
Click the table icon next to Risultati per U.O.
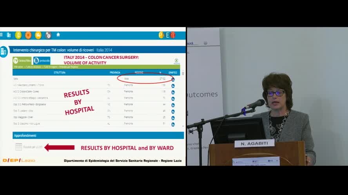coord(19,146)
